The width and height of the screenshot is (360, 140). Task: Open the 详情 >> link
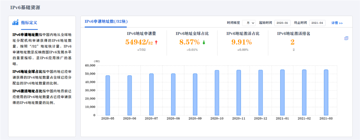point(337,23)
